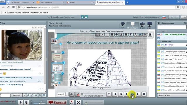Select the hexagon shape tool
This screenshot has width=187, height=105.
click(x=126, y=34)
